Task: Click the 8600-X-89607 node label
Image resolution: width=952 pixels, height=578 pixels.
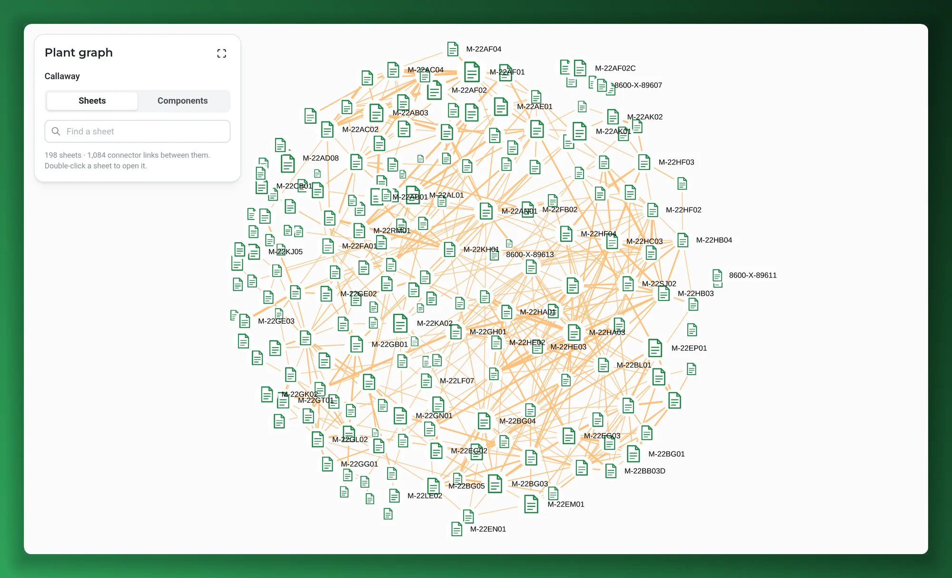Action: pyautogui.click(x=638, y=85)
